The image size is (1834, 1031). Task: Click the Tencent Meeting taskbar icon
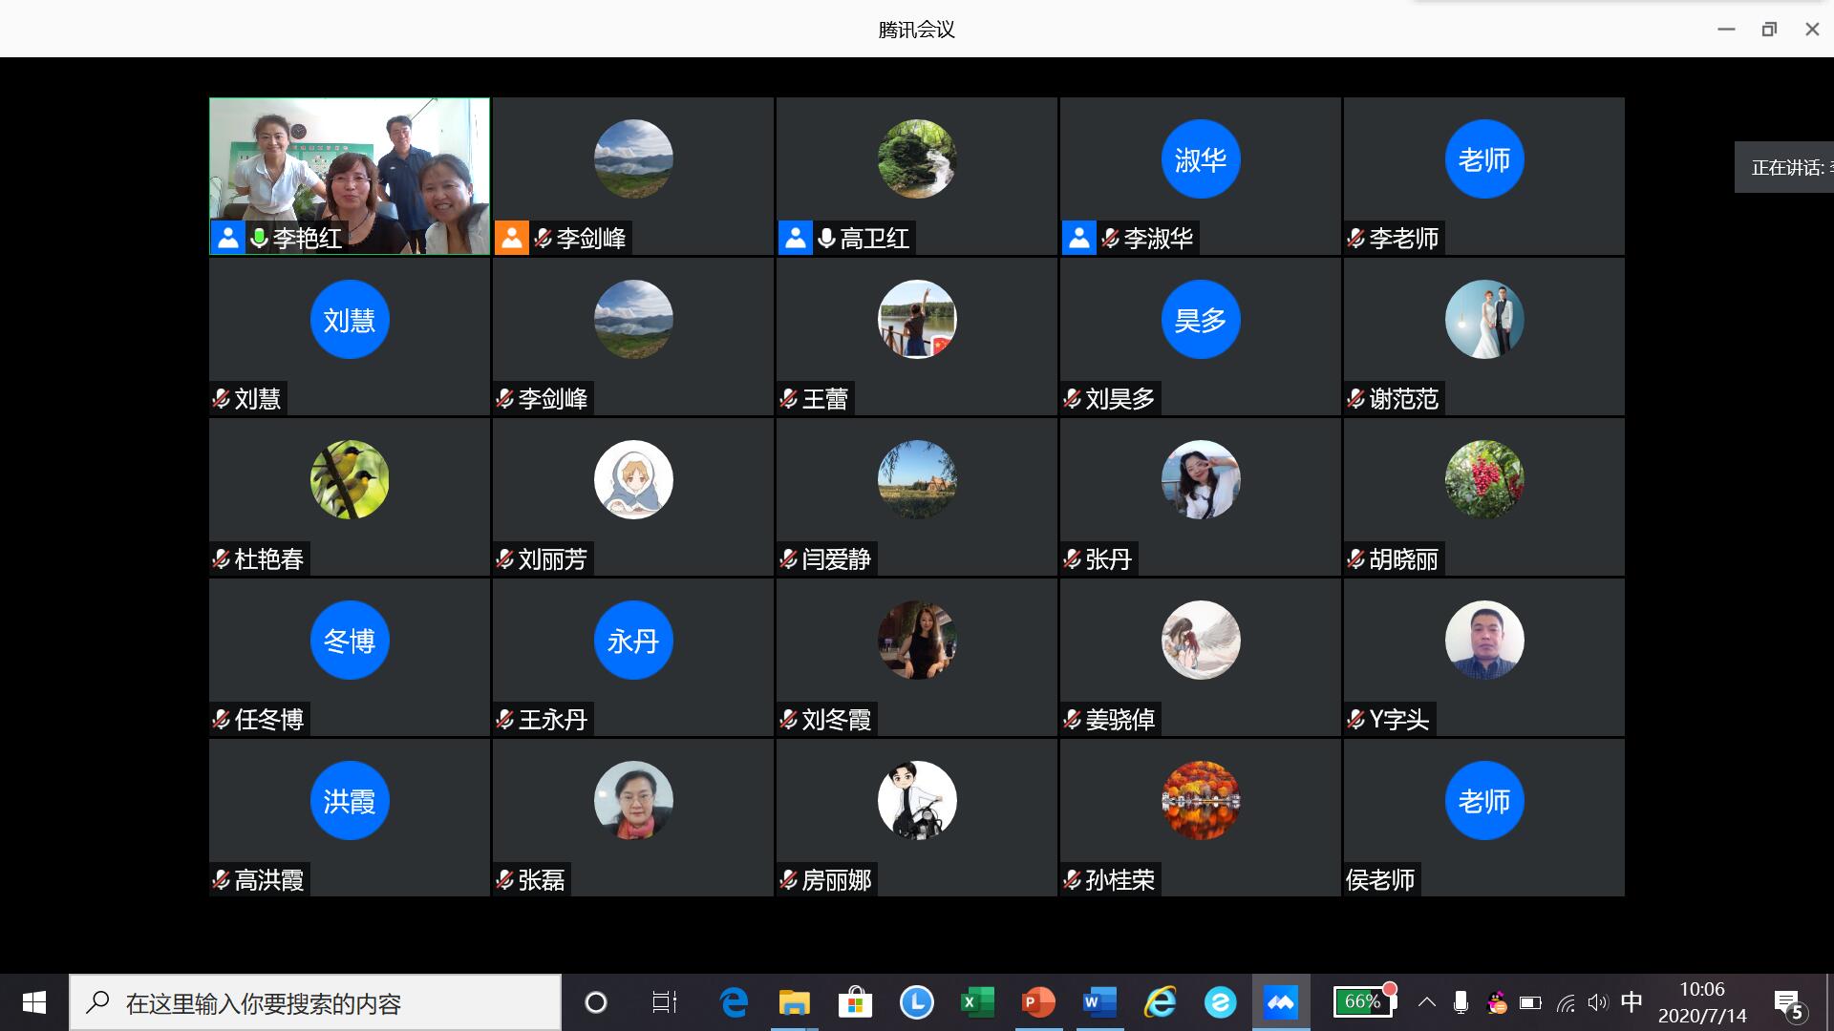1280,1002
